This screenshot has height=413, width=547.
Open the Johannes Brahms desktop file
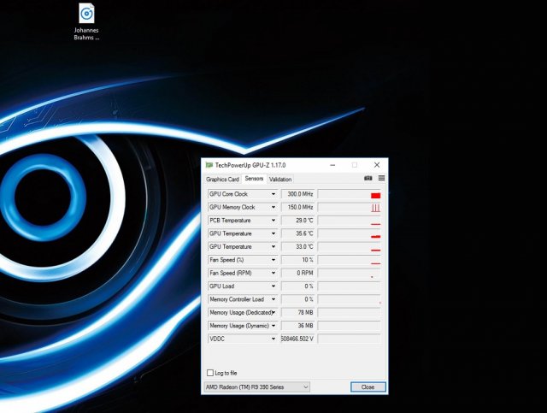86,15
